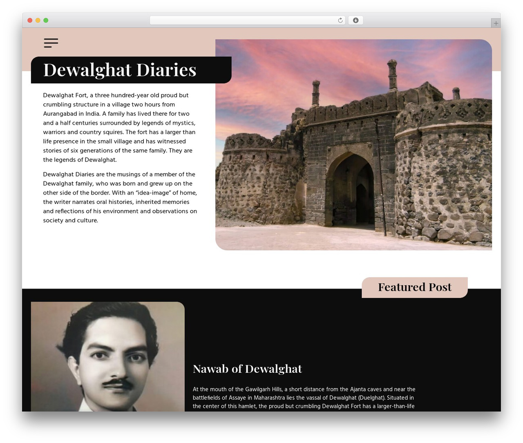Maximize the browser window with the green button
Screen dimensions: 523x443
[x=46, y=20]
